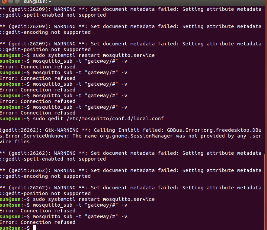Click the bottom "gedit-position not supported" line
267x230 pixels.
pyautogui.click(x=45, y=193)
